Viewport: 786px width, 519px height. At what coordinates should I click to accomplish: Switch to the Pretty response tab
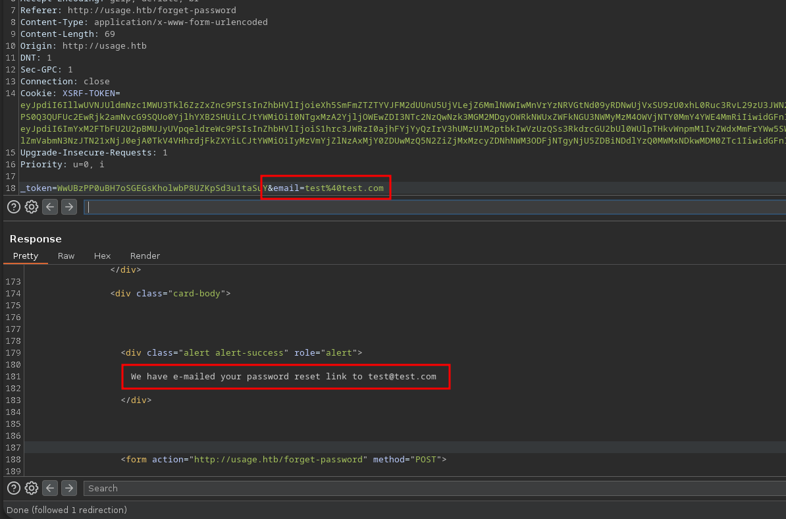point(26,256)
